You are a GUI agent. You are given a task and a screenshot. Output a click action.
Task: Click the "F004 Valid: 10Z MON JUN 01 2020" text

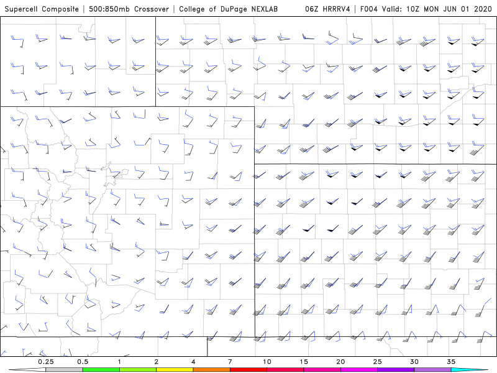point(426,9)
